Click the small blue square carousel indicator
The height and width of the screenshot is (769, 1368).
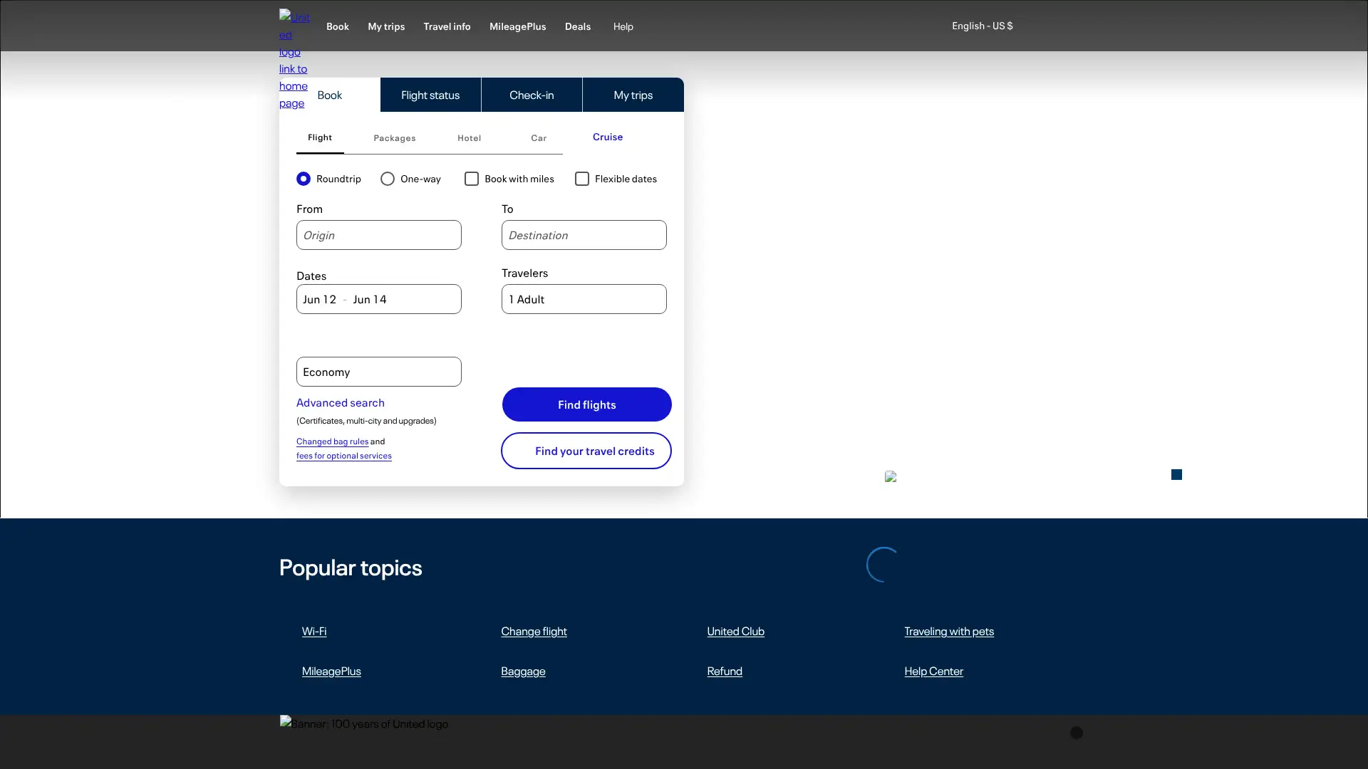click(1176, 474)
